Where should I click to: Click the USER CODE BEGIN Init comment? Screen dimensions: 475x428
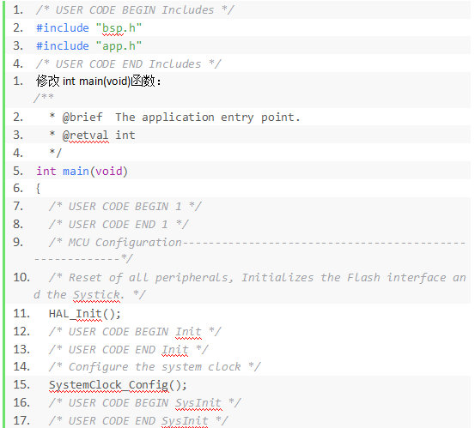(135, 332)
